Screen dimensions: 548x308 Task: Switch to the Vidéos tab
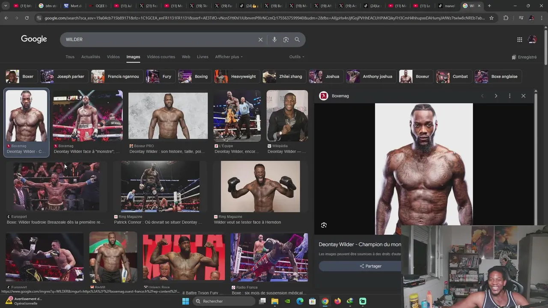pos(113,56)
